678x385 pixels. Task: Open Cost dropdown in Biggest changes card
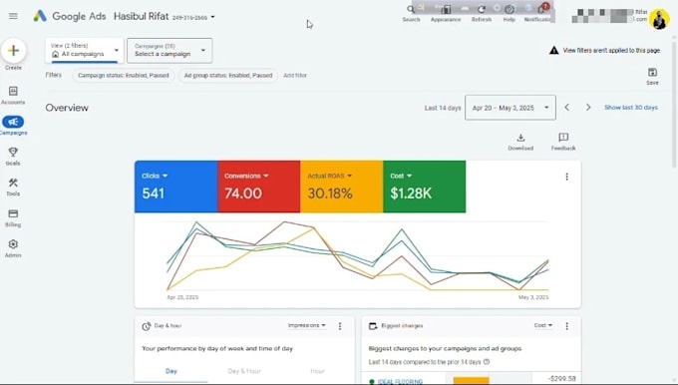point(543,325)
